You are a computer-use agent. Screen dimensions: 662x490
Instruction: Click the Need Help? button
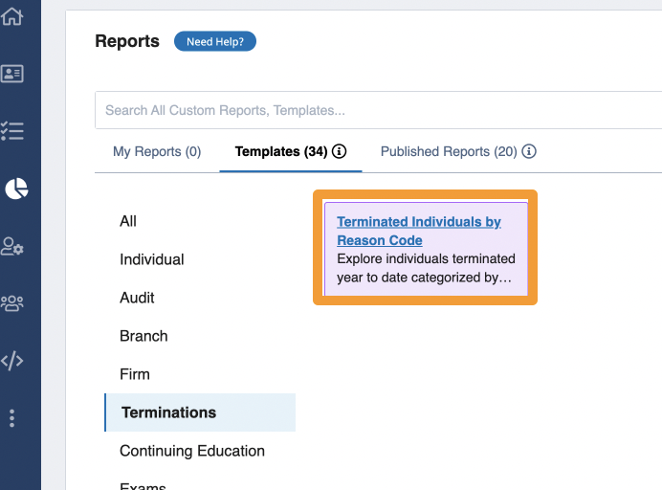(215, 41)
